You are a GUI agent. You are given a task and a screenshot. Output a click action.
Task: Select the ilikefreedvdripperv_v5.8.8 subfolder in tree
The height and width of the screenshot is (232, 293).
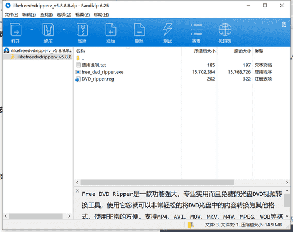[41, 57]
